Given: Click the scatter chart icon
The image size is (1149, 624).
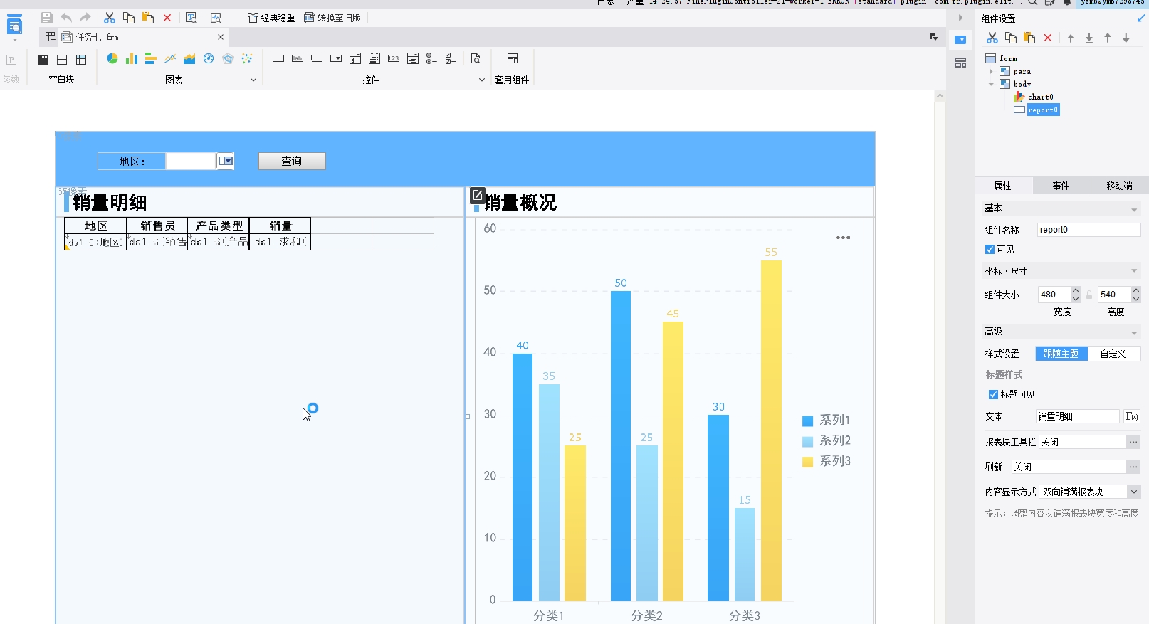Looking at the screenshot, I should (x=247, y=58).
